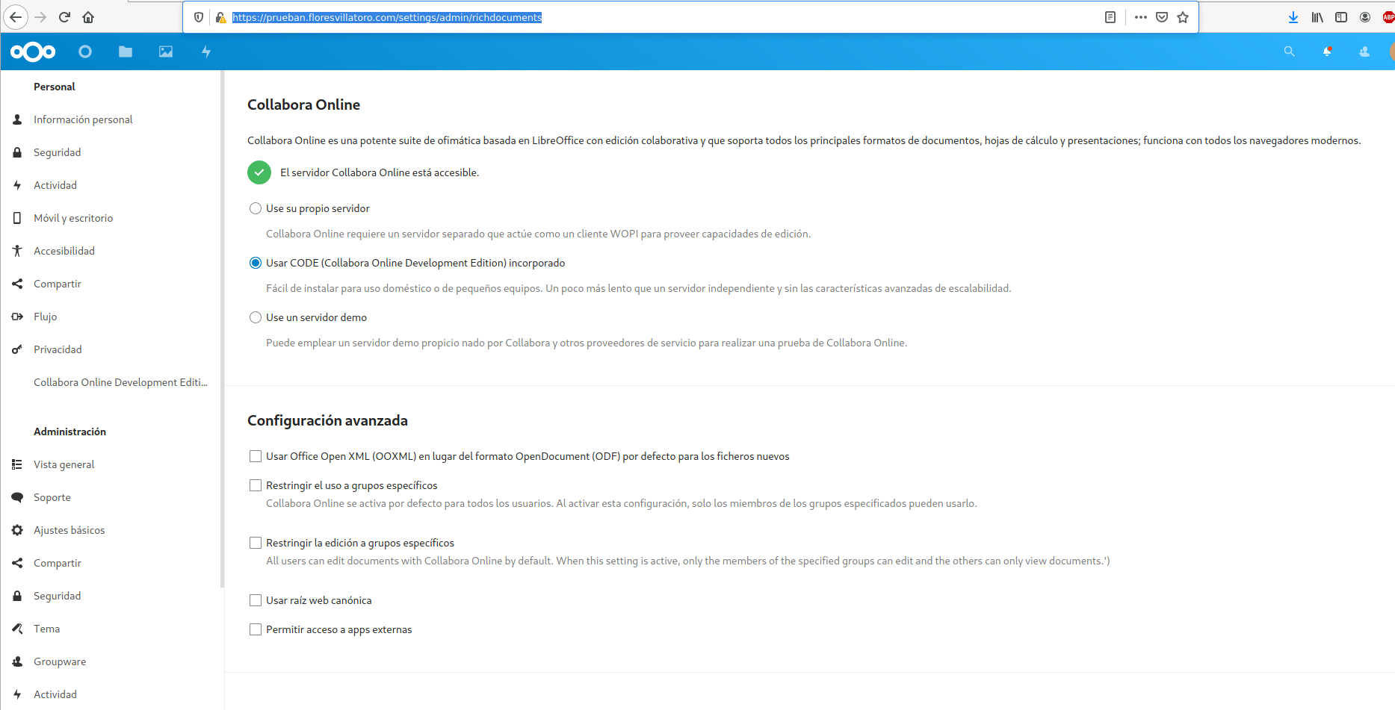Click the Adblock Plus extension icon
Screen dimensions: 1395x710
tap(1388, 17)
